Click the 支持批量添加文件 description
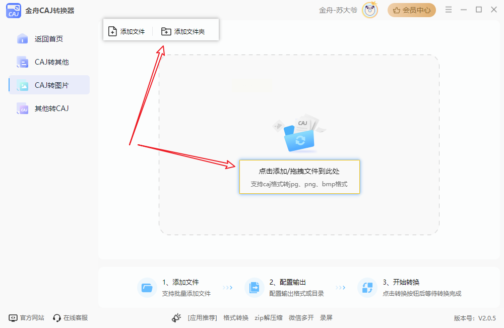 [186, 294]
